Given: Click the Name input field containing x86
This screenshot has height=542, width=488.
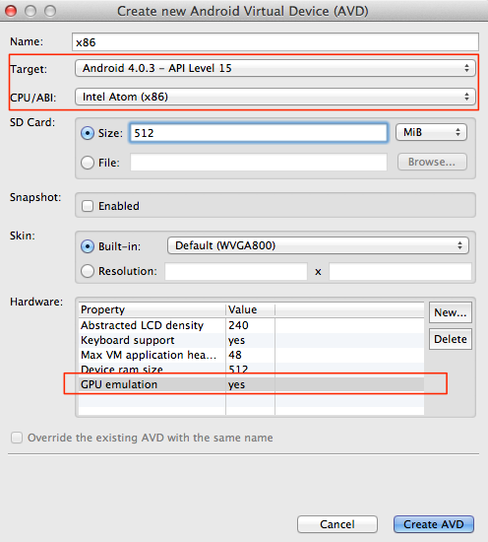Looking at the screenshot, I should (x=275, y=42).
